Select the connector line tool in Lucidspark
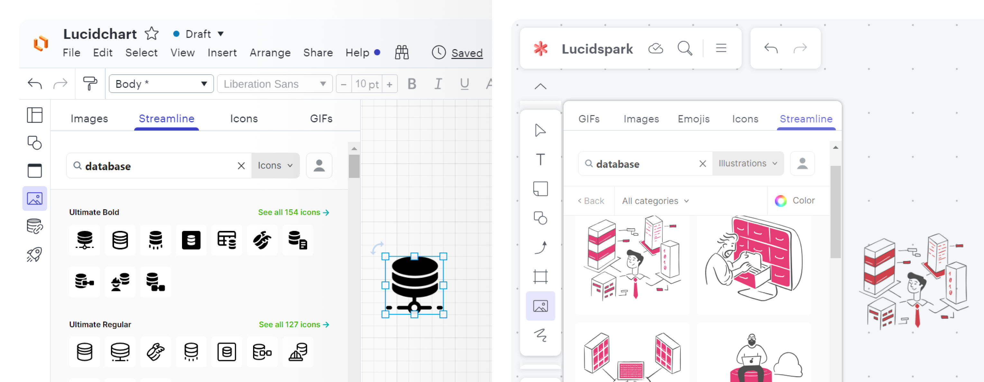Viewport: 984px width, 382px height. pyautogui.click(x=540, y=248)
